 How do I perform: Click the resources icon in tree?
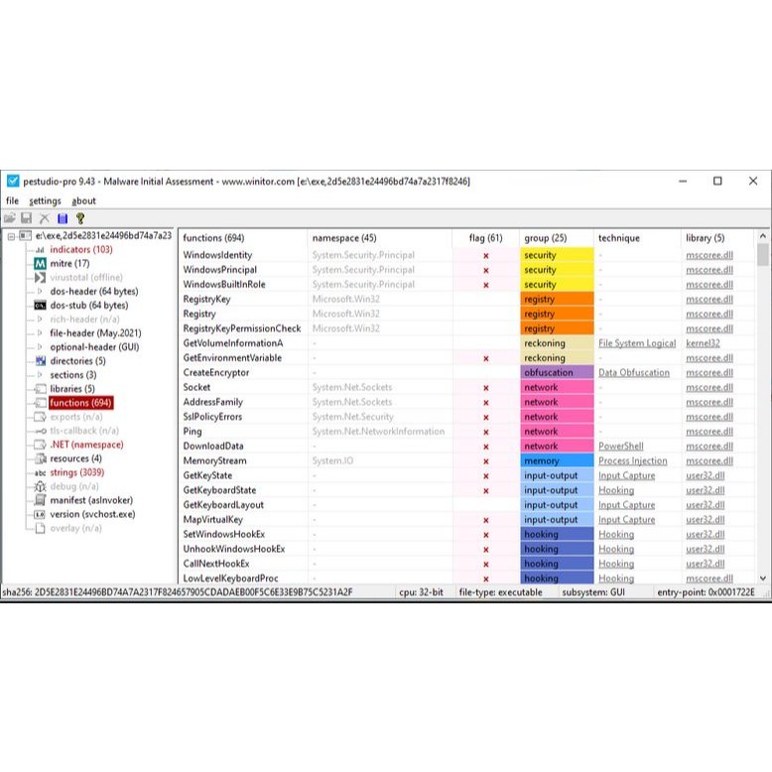tap(40, 458)
